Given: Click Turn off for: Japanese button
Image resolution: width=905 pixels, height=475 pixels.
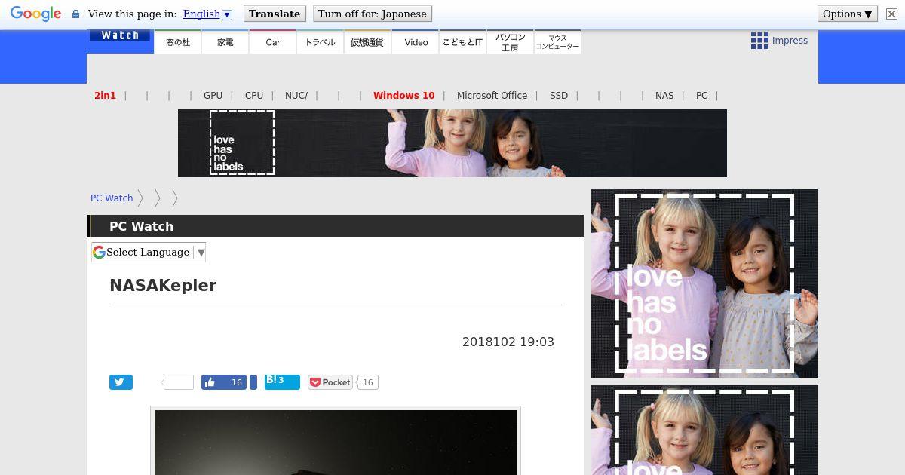Looking at the screenshot, I should click(x=372, y=14).
